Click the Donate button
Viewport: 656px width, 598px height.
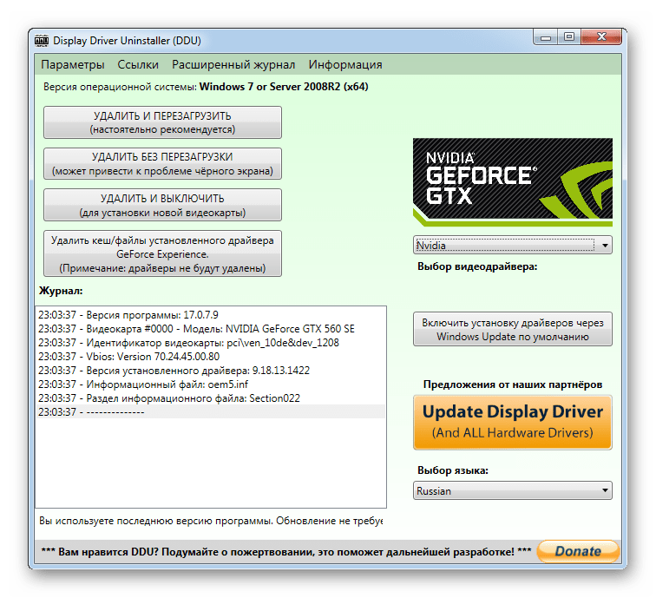pyautogui.click(x=577, y=551)
